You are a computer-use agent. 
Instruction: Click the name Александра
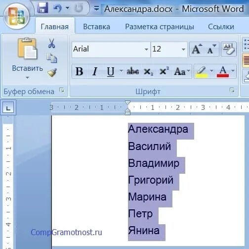pyautogui.click(x=158, y=129)
